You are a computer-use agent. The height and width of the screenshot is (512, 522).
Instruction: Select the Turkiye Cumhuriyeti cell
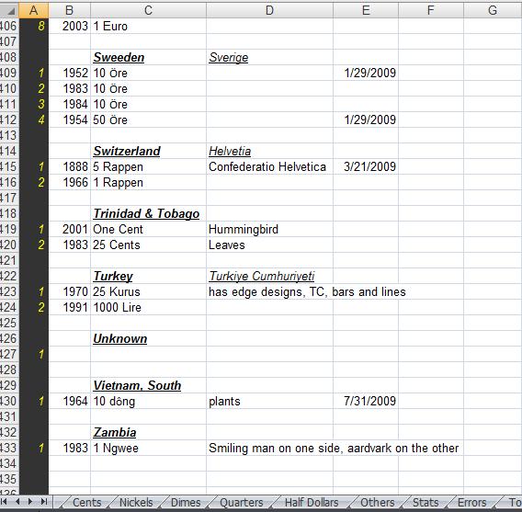click(x=269, y=276)
